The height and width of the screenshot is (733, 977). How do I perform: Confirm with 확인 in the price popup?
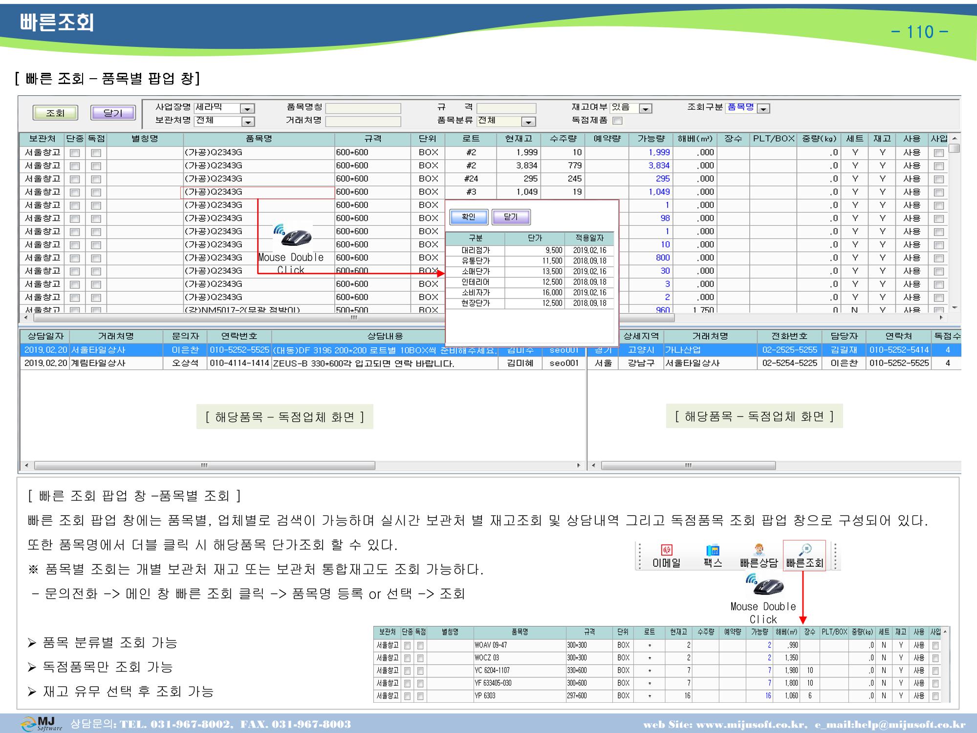(469, 217)
